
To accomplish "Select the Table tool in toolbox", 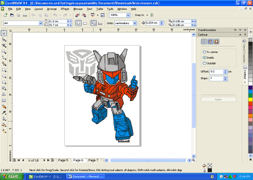I will (x=4, y=100).
